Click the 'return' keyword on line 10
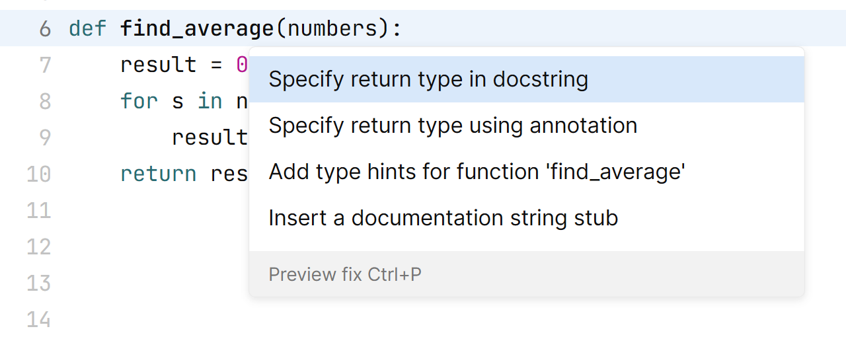 pyautogui.click(x=159, y=174)
